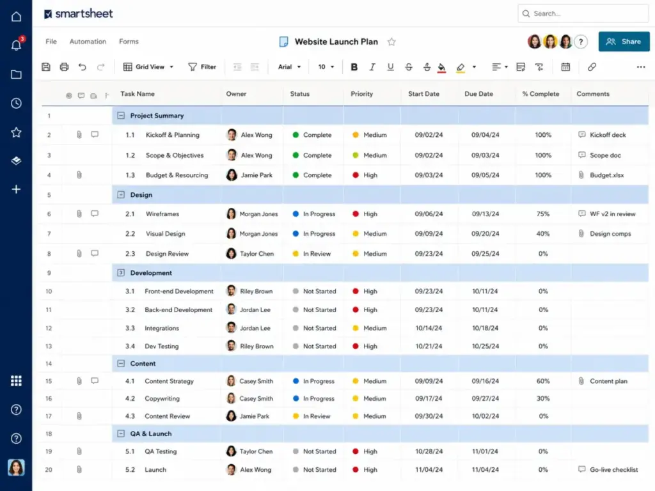
Task: Select the "Casey Smith" owner of Copywriting
Action: tap(250, 398)
